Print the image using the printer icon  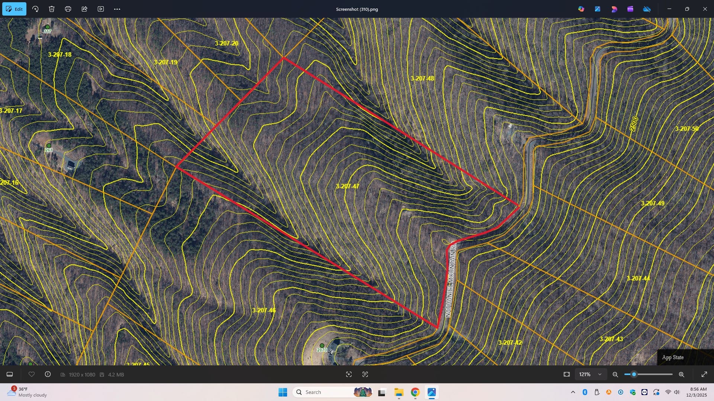point(68,9)
